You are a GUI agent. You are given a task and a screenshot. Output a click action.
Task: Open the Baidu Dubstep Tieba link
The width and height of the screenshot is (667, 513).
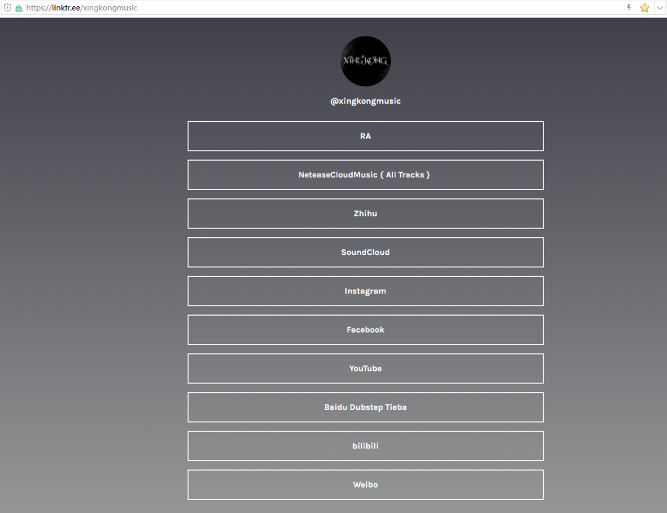click(x=366, y=407)
